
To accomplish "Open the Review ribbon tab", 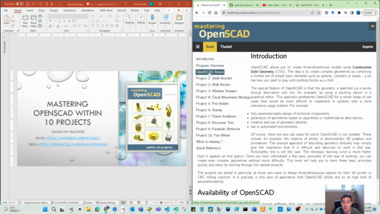I will point(135,11).
